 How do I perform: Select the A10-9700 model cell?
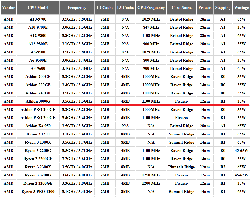pos(38,19)
